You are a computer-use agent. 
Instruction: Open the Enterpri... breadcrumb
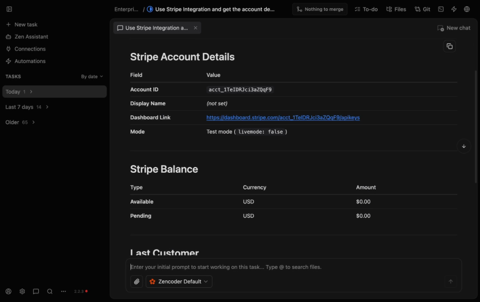tap(126, 9)
